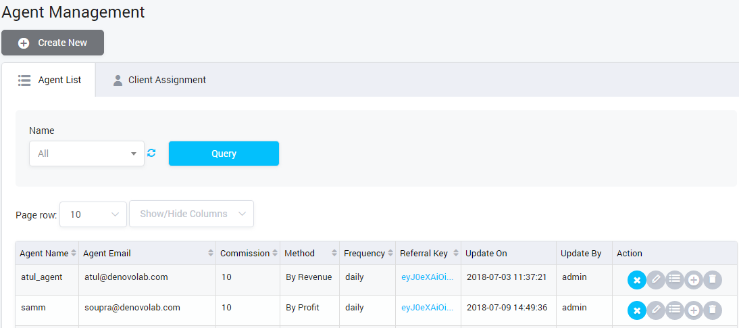Click the blue X icon for samm
The width and height of the screenshot is (739, 328).
click(636, 310)
